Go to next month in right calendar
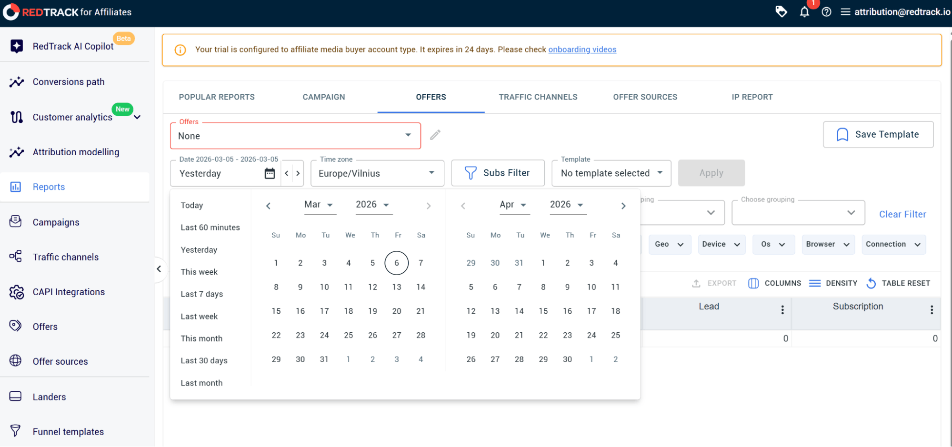Viewport: 952px width, 447px height. [623, 206]
